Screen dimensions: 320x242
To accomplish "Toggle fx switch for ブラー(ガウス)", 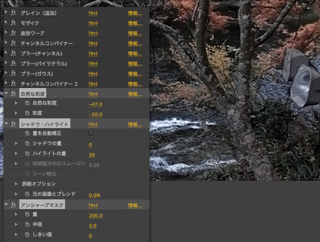I will (14, 73).
